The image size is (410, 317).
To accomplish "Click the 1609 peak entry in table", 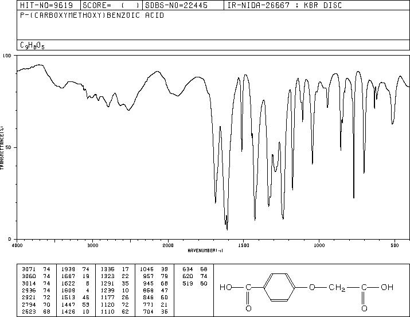I will 75,290.
